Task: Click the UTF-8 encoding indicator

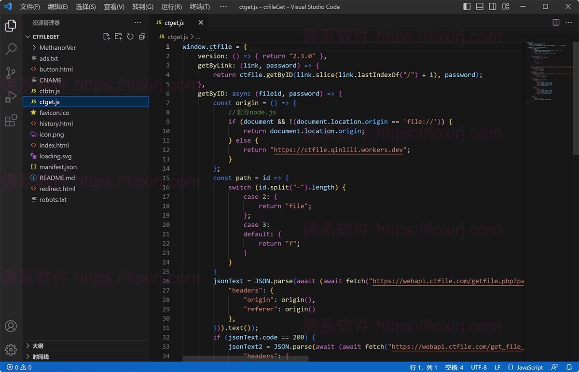Action: pos(478,367)
